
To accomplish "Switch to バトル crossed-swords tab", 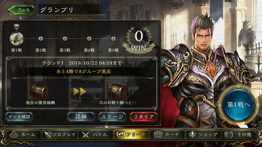I will 96,134.
